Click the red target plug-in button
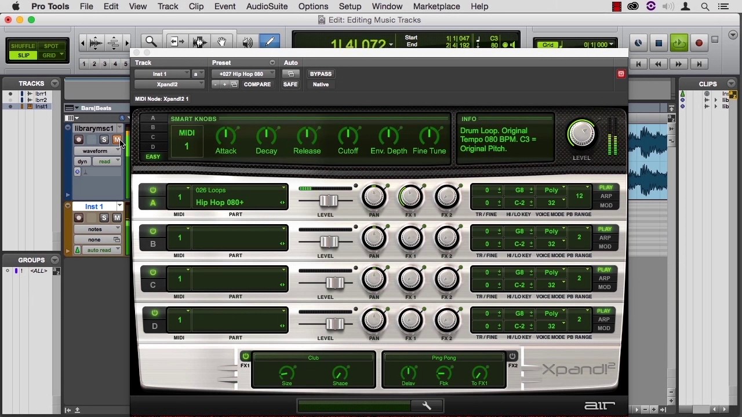This screenshot has width=742, height=417. (621, 74)
